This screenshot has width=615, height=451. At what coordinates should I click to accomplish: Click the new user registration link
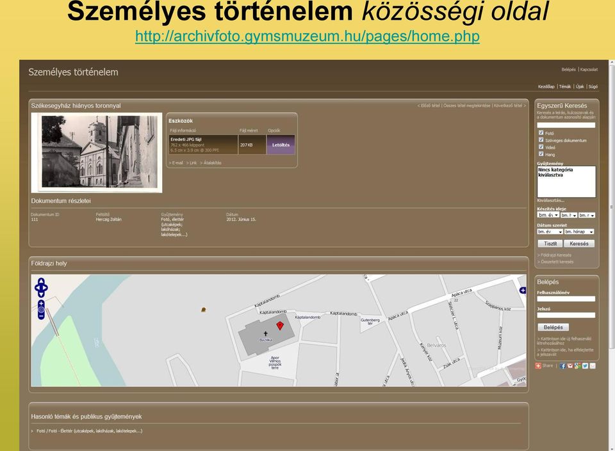[x=564, y=340]
